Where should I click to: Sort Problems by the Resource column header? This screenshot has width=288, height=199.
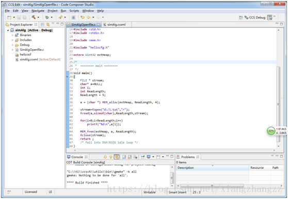[x=260, y=168]
